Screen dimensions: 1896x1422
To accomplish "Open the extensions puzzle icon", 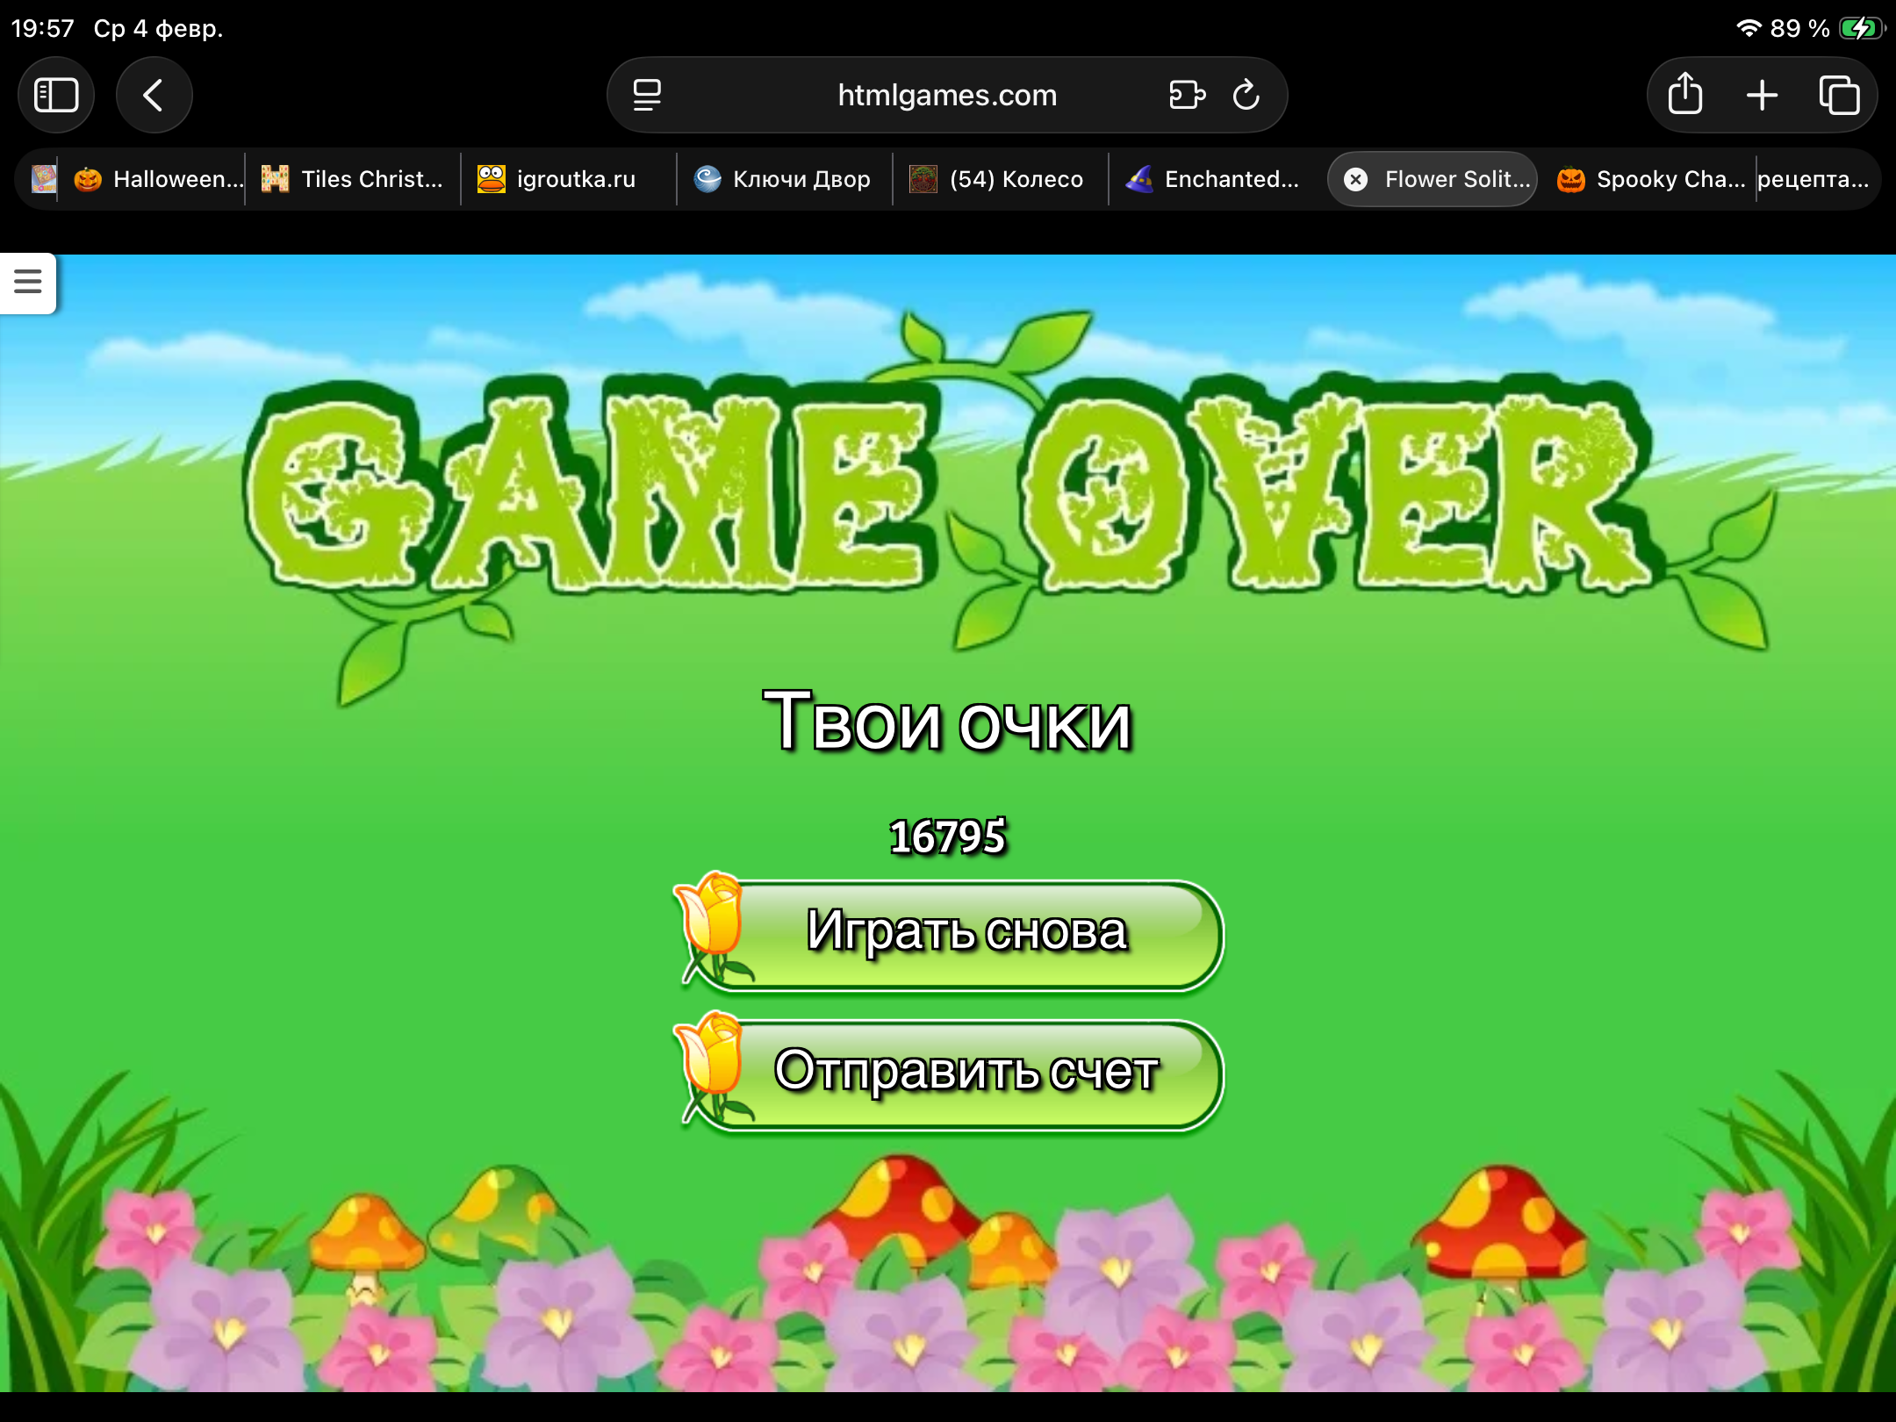I will [x=1187, y=95].
